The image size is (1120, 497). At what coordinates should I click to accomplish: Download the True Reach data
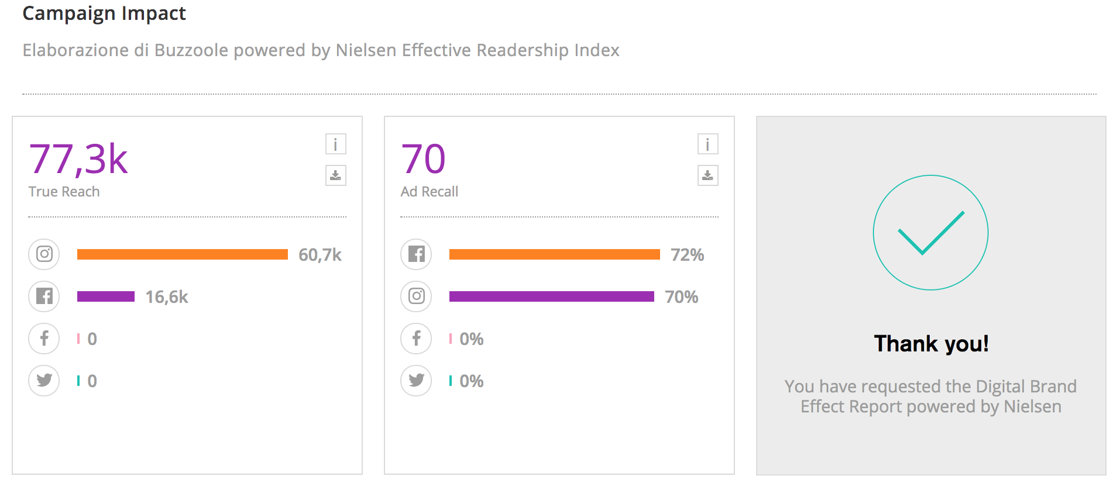tap(335, 175)
